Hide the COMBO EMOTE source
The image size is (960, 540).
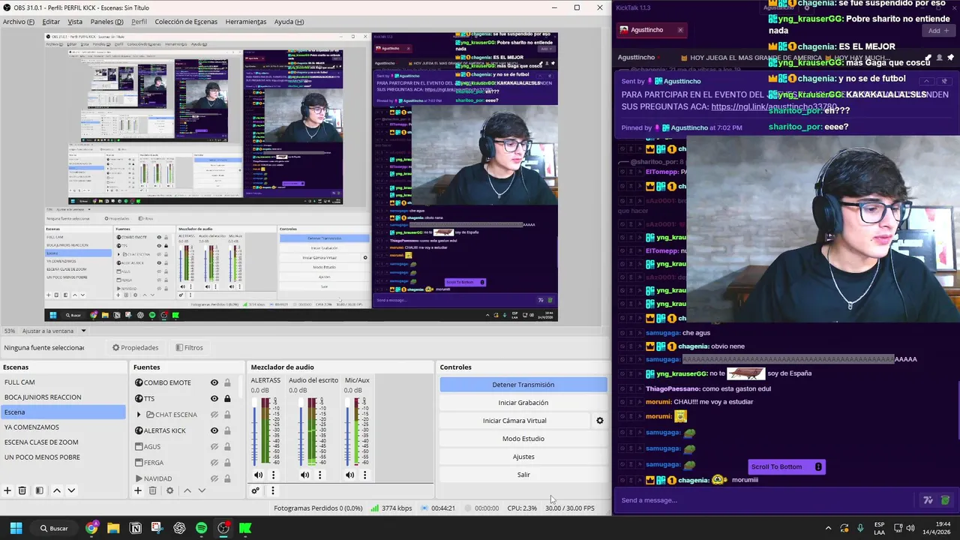tap(214, 382)
